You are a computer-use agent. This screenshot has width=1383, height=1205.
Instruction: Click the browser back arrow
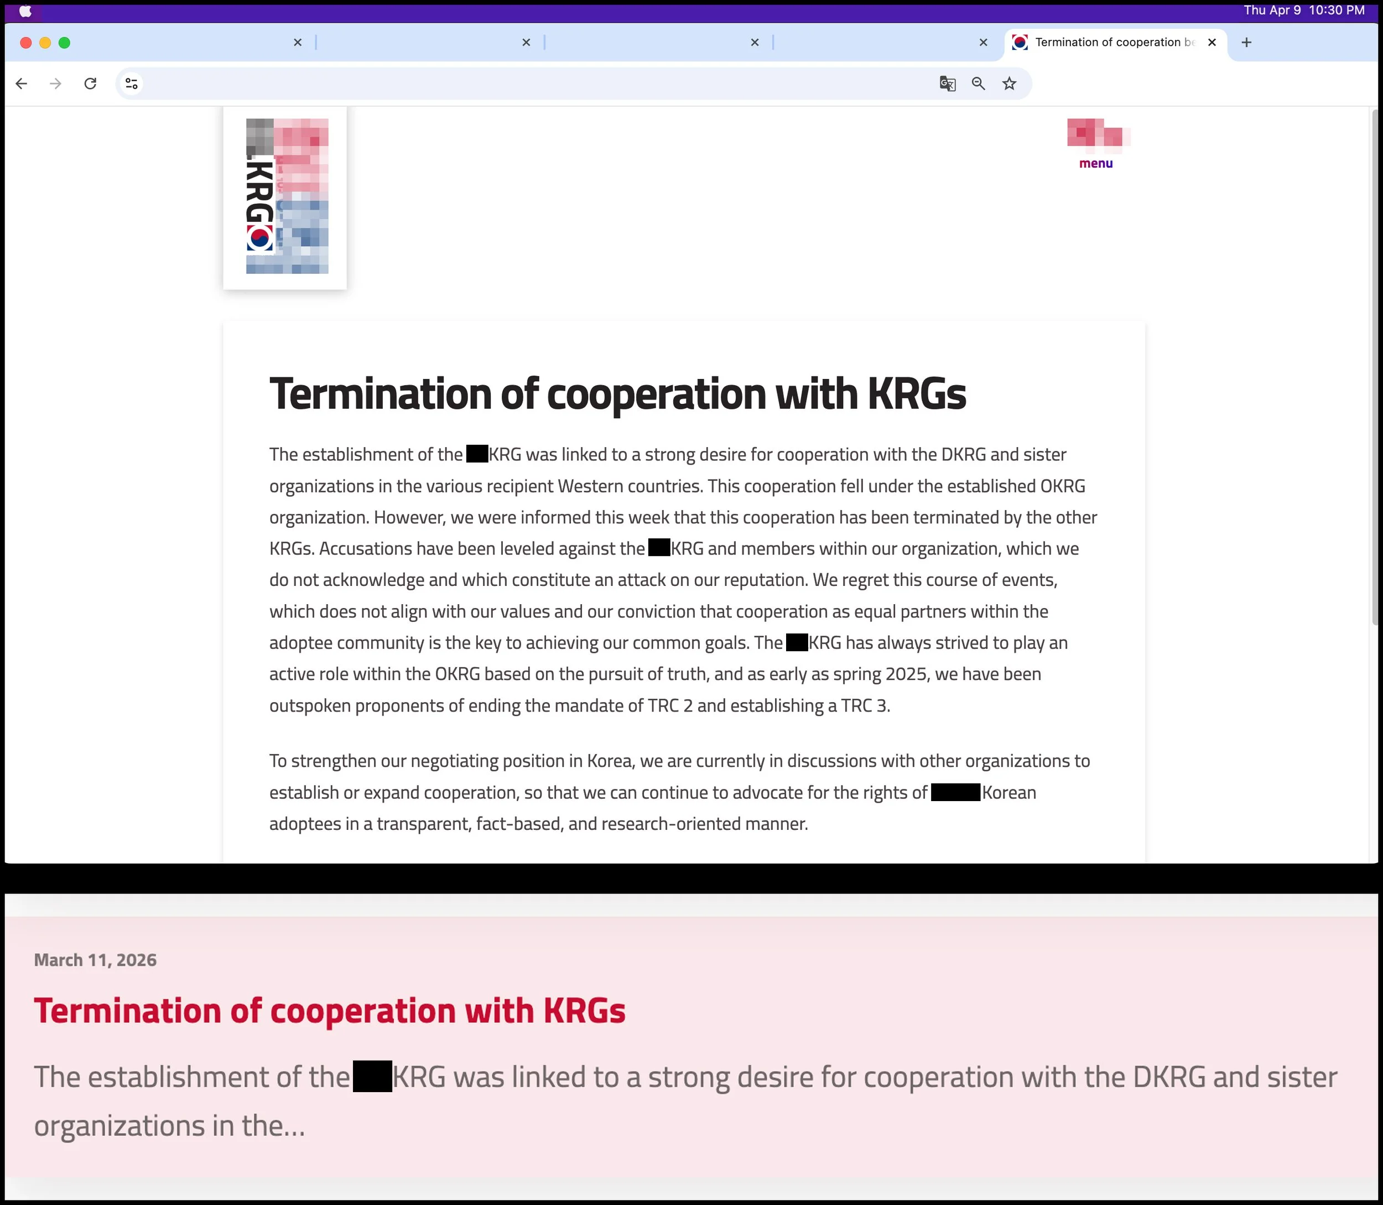coord(22,84)
